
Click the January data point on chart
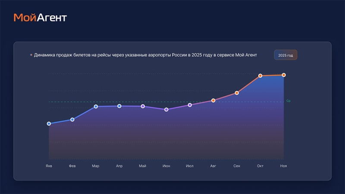click(x=49, y=124)
